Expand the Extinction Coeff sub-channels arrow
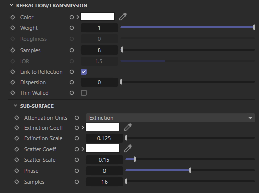Screen dimensions: 259x193 pyautogui.click(x=83, y=128)
